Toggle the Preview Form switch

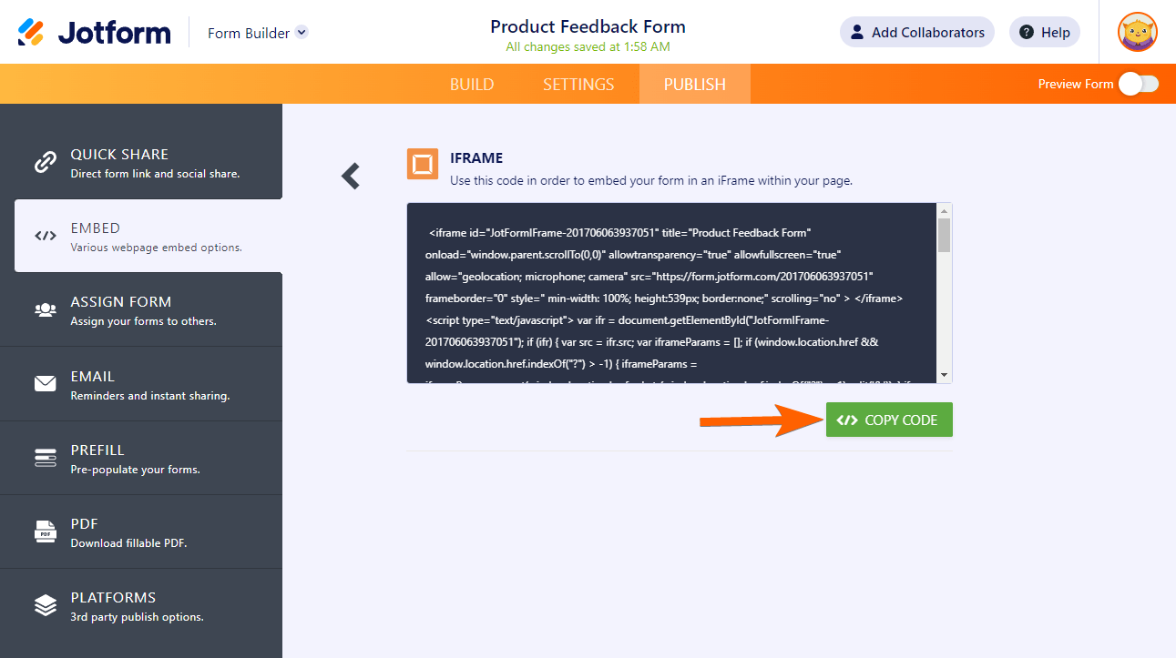pos(1139,84)
